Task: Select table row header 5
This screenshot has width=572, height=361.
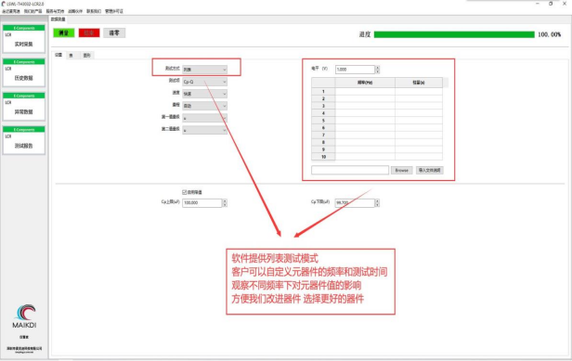Action: tap(323, 121)
